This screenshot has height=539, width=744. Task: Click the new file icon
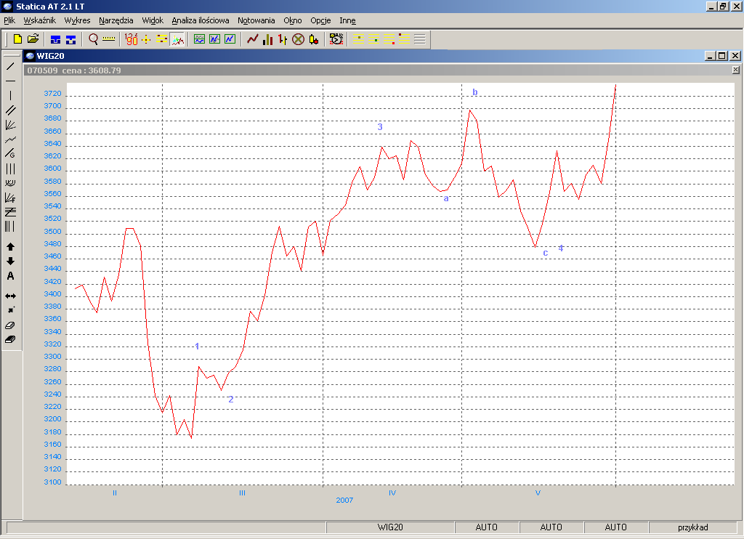(x=18, y=39)
